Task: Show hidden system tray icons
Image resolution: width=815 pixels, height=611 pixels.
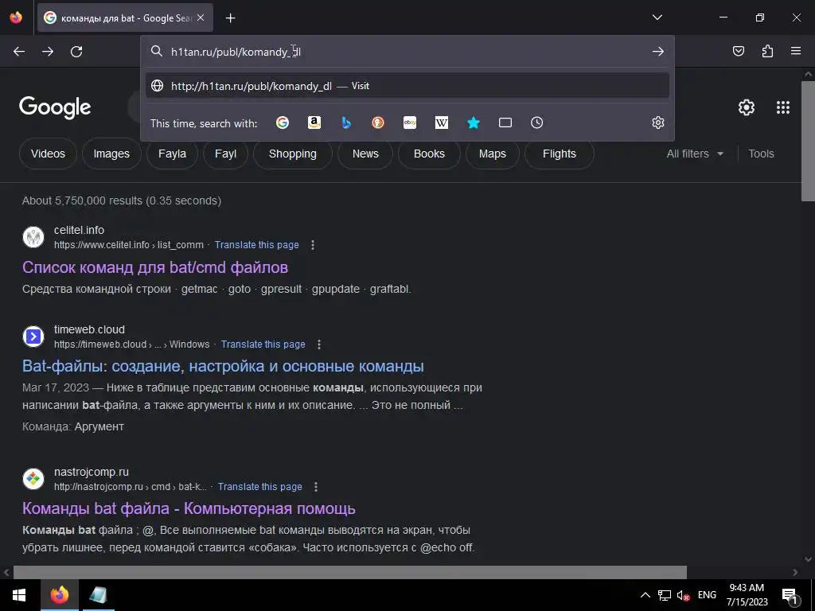Action: (645, 595)
